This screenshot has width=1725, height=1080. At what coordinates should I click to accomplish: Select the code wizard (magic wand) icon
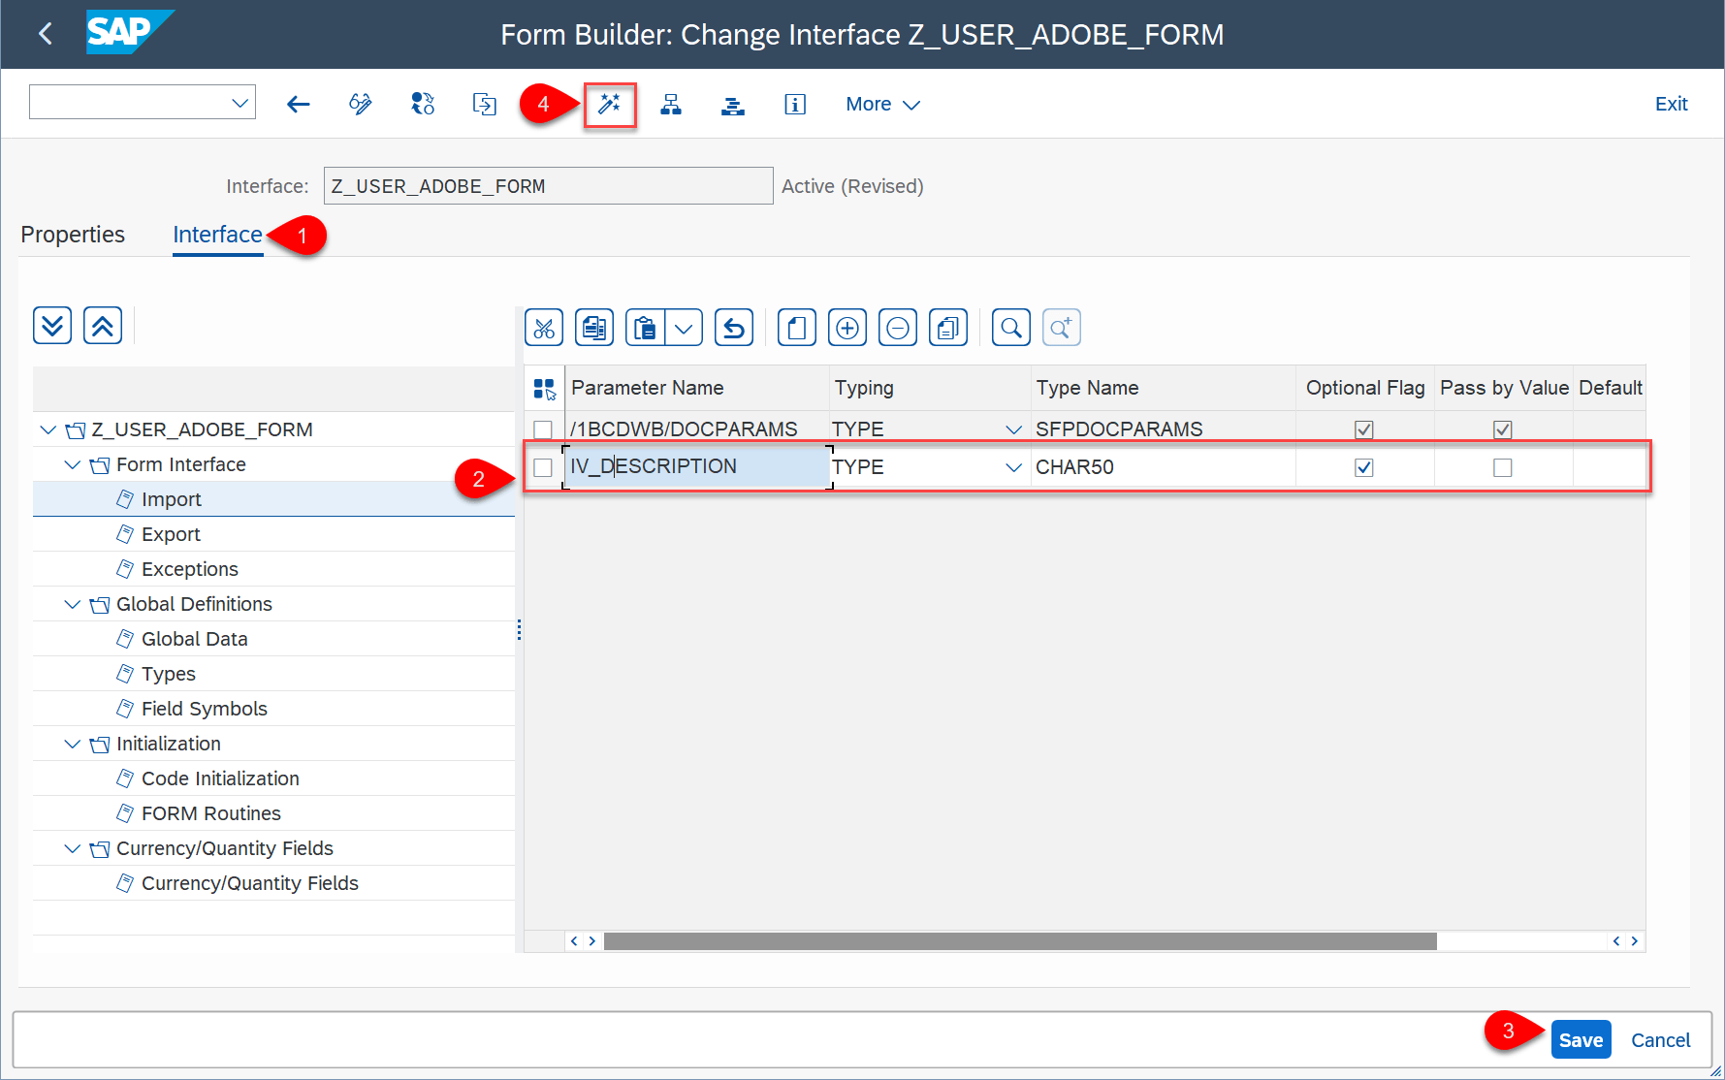[610, 104]
